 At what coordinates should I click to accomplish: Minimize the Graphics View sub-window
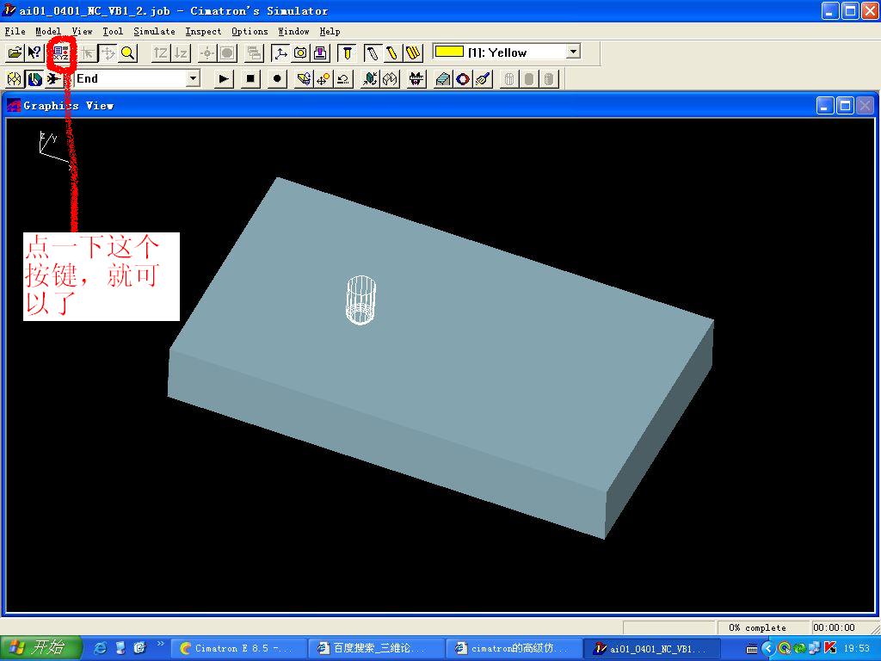click(x=825, y=105)
